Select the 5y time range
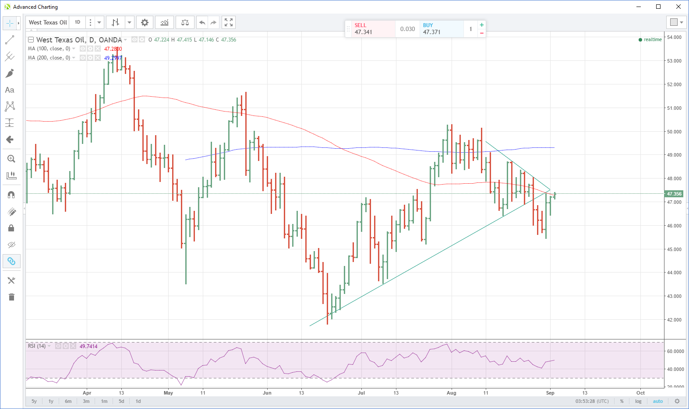The image size is (689, 409). tap(34, 401)
